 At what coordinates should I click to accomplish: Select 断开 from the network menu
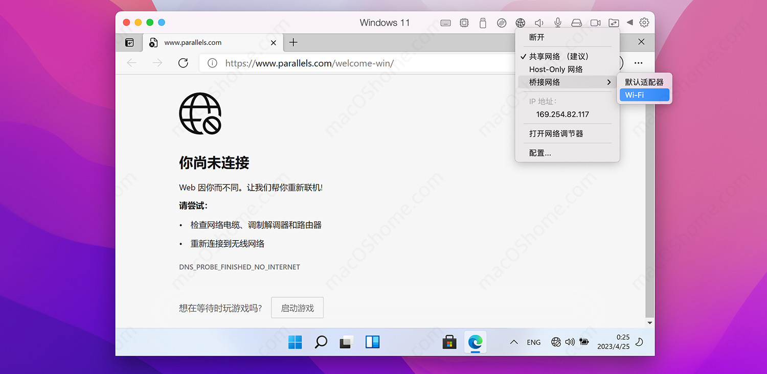(x=537, y=37)
